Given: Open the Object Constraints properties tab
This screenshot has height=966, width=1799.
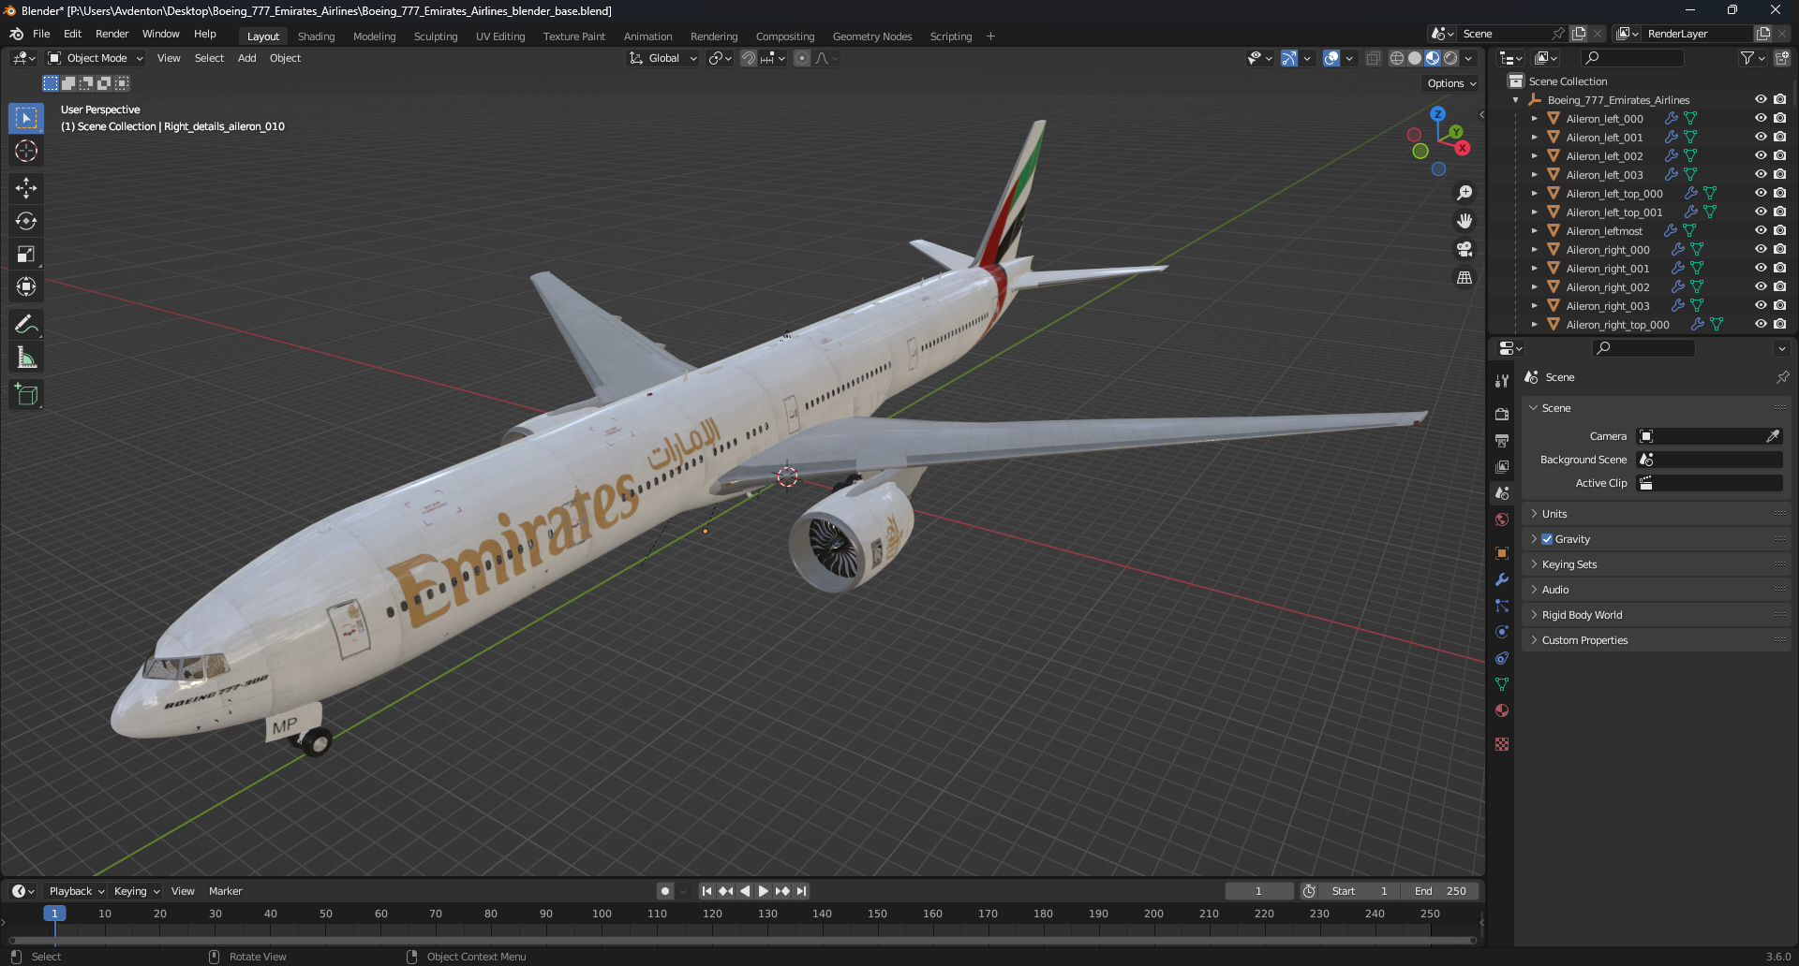Looking at the screenshot, I should [x=1502, y=658].
